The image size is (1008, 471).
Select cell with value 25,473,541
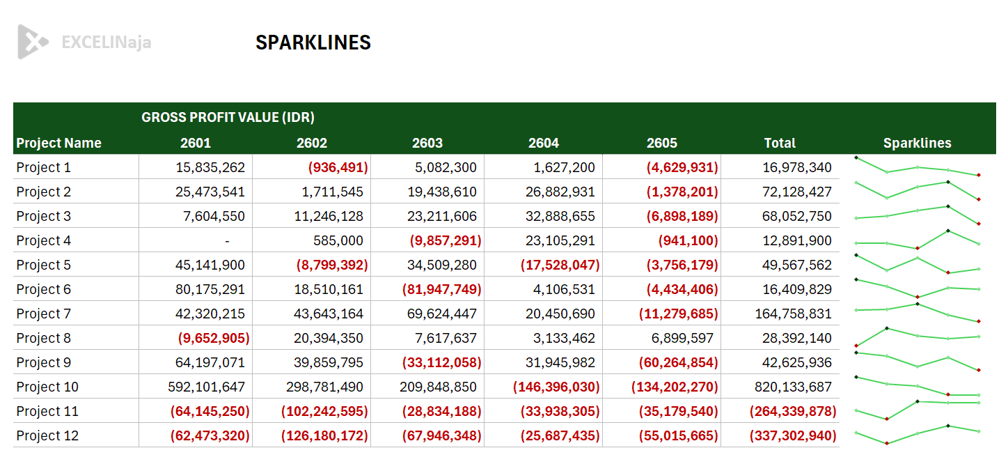pos(196,192)
